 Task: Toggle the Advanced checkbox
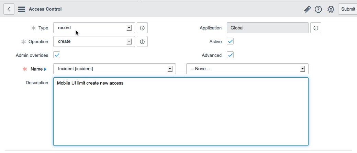230,55
